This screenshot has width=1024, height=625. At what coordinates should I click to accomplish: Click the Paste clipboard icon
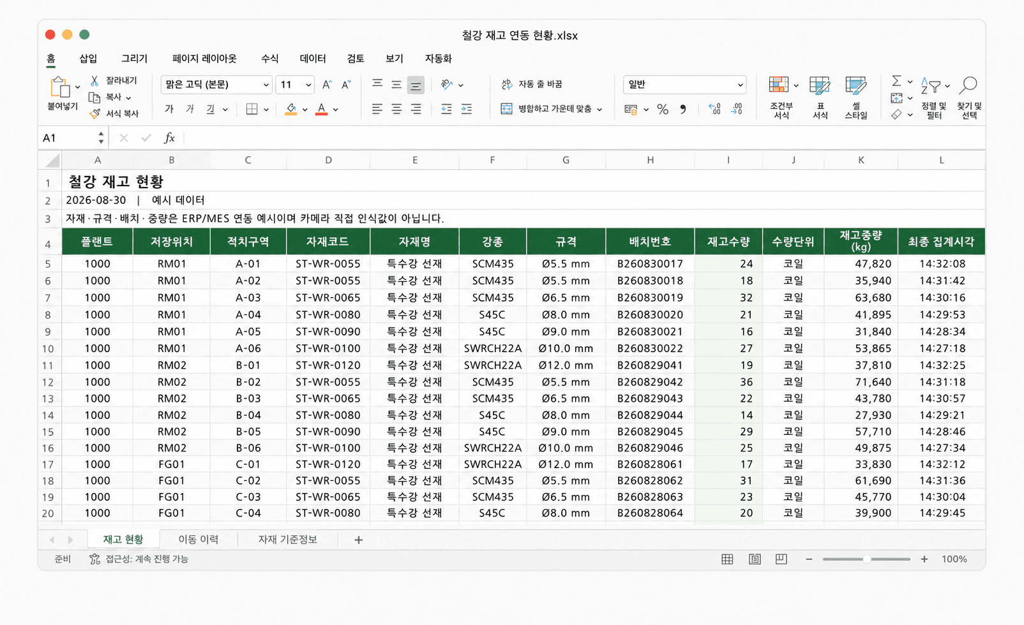pyautogui.click(x=59, y=87)
